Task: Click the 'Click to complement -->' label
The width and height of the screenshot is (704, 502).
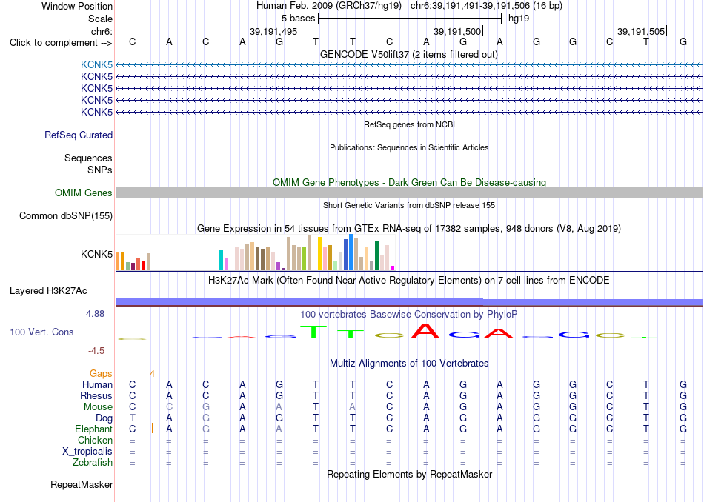Action: [x=61, y=43]
